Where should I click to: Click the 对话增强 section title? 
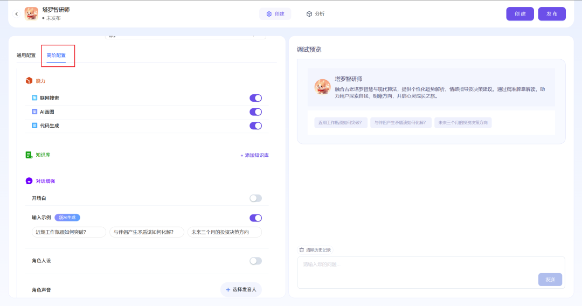coord(45,182)
